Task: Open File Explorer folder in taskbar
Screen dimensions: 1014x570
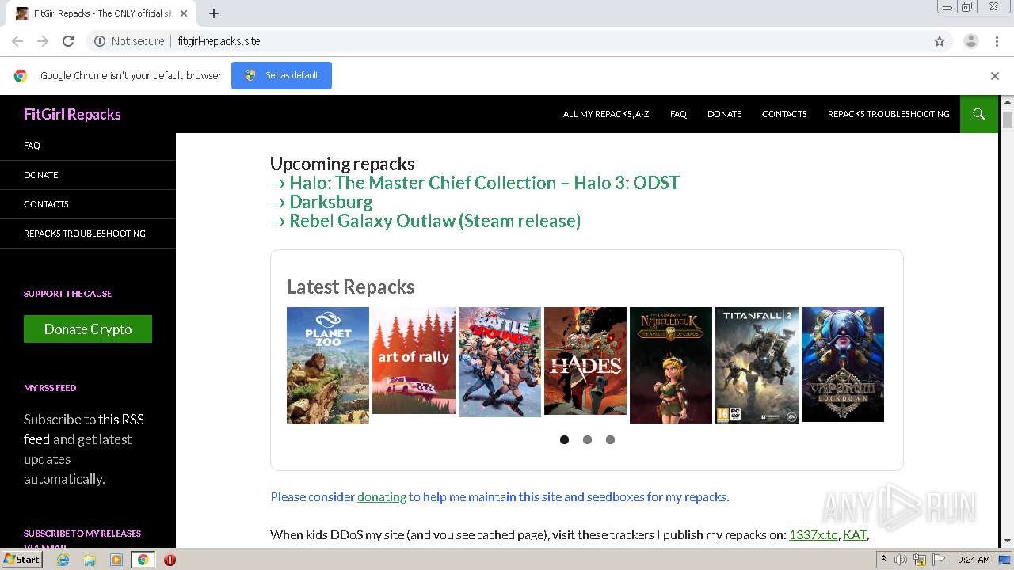Action: click(90, 560)
